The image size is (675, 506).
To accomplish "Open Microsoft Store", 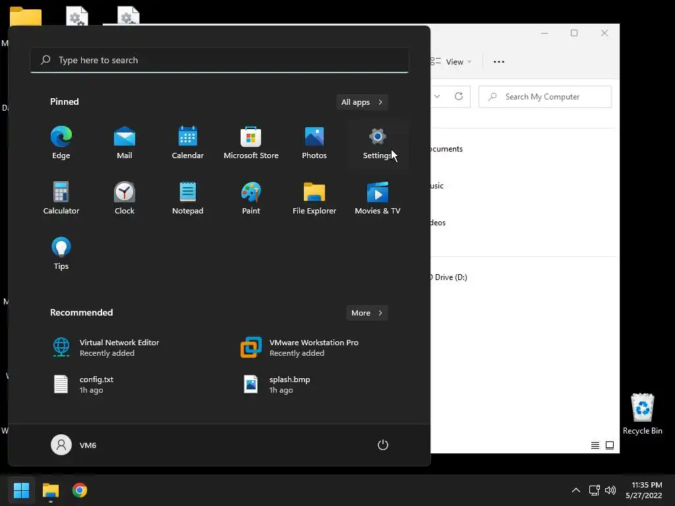I will click(251, 143).
